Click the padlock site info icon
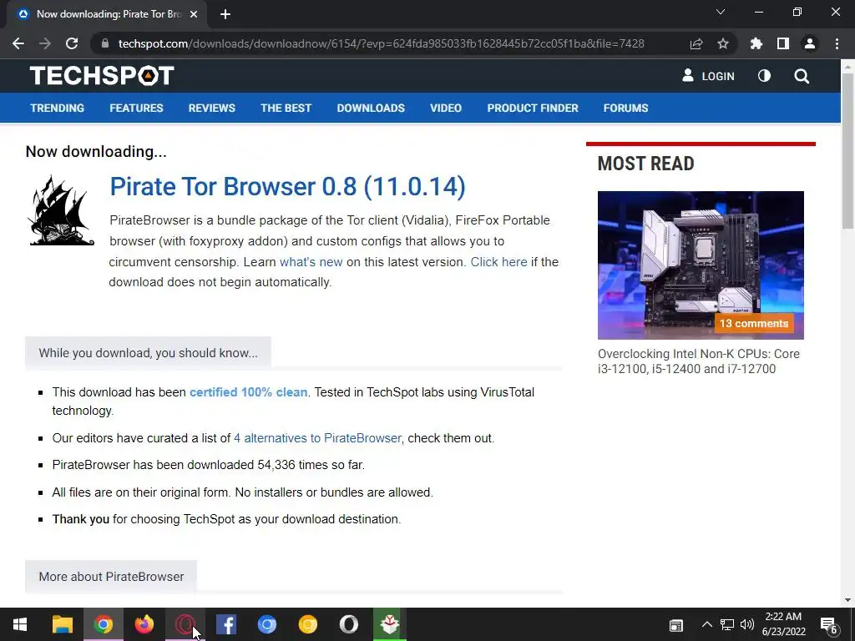This screenshot has width=855, height=641. (104, 43)
